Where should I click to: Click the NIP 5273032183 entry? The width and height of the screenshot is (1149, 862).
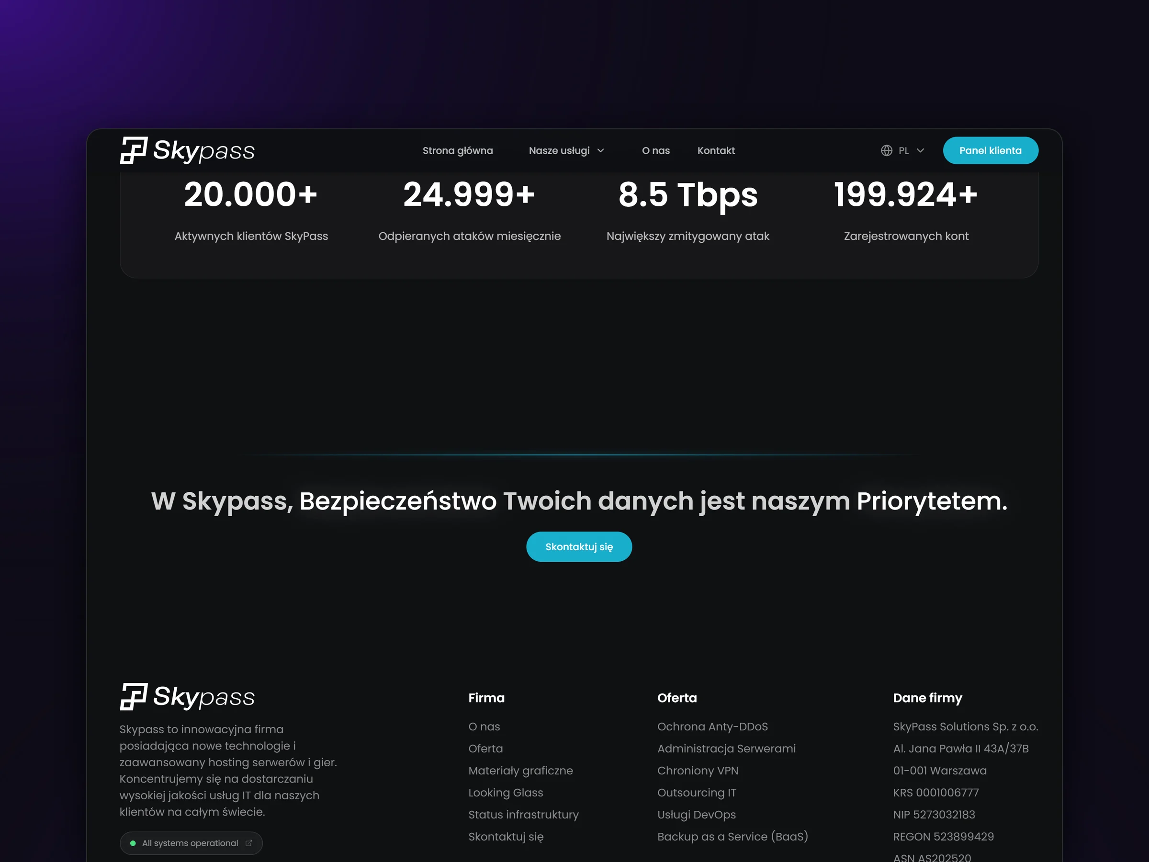pyautogui.click(x=934, y=815)
